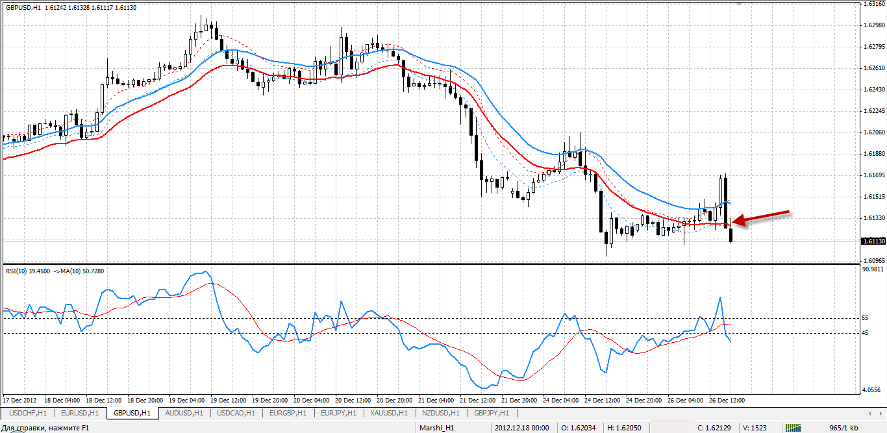887x433 pixels.
Task: Open the USDCAD,H1 chart tab
Action: [236, 413]
